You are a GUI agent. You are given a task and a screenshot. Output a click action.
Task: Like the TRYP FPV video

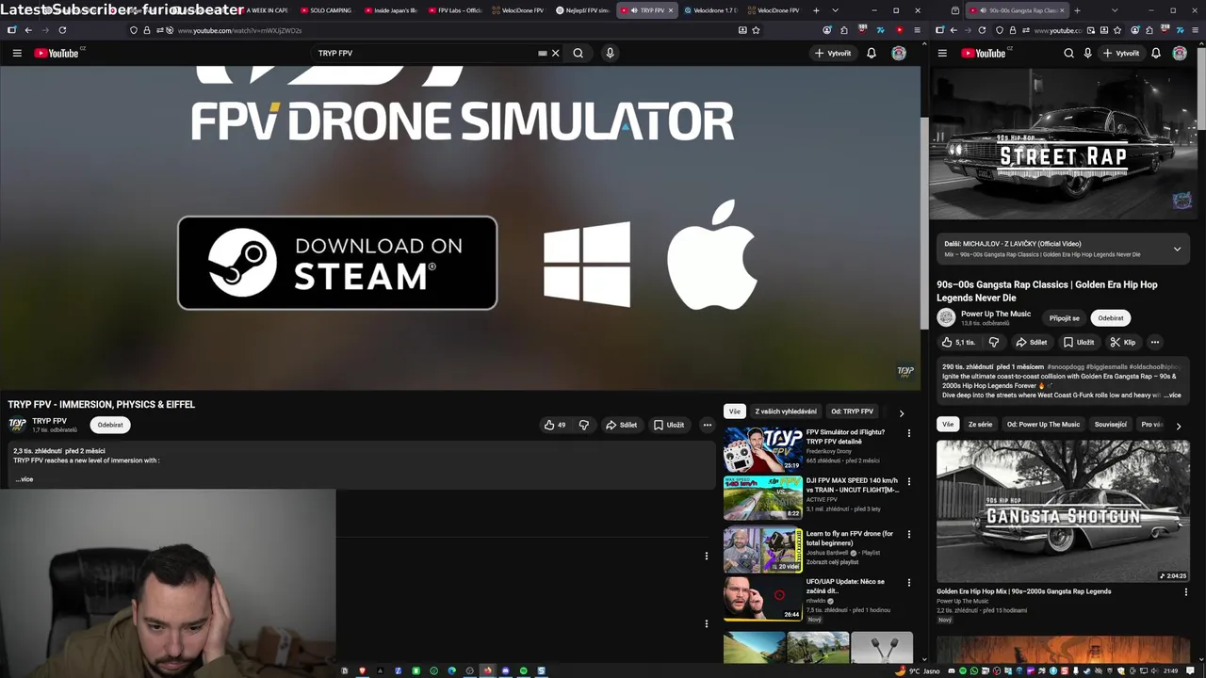click(x=555, y=425)
